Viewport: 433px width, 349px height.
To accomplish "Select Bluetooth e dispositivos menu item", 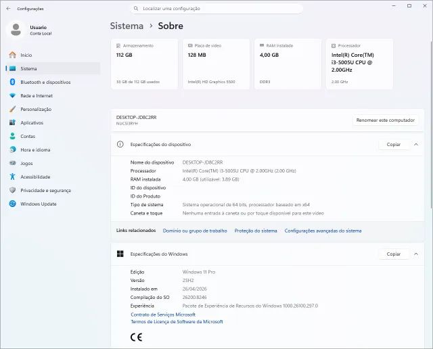I will tap(53, 82).
